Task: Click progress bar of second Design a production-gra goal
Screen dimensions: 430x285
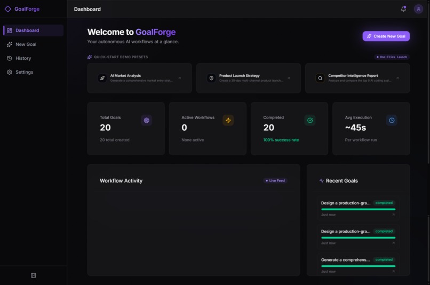Action: tap(358, 237)
